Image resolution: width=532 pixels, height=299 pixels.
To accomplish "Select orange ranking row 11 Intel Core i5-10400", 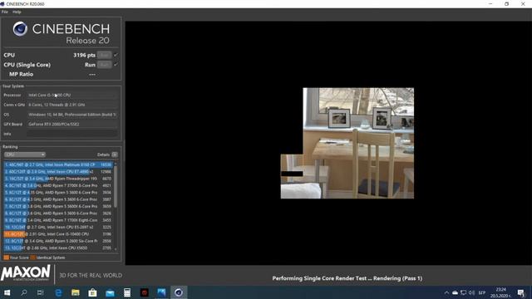I will point(58,234).
